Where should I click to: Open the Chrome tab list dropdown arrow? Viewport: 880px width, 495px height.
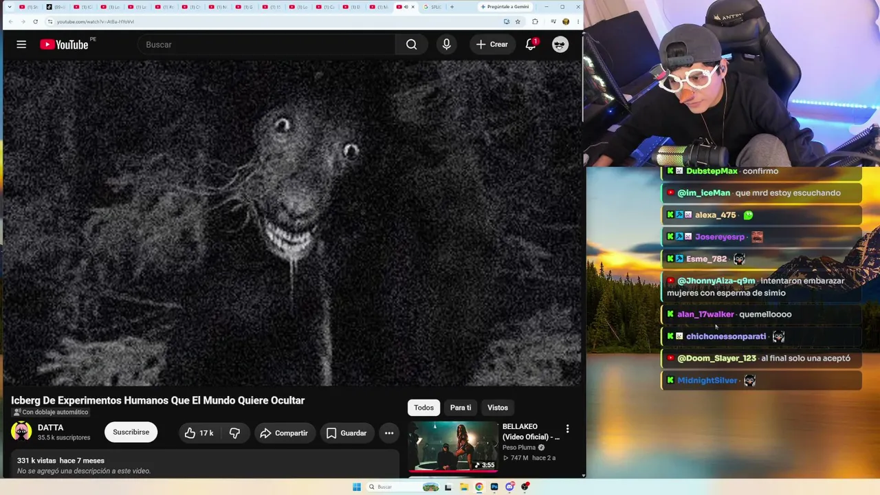(x=9, y=7)
